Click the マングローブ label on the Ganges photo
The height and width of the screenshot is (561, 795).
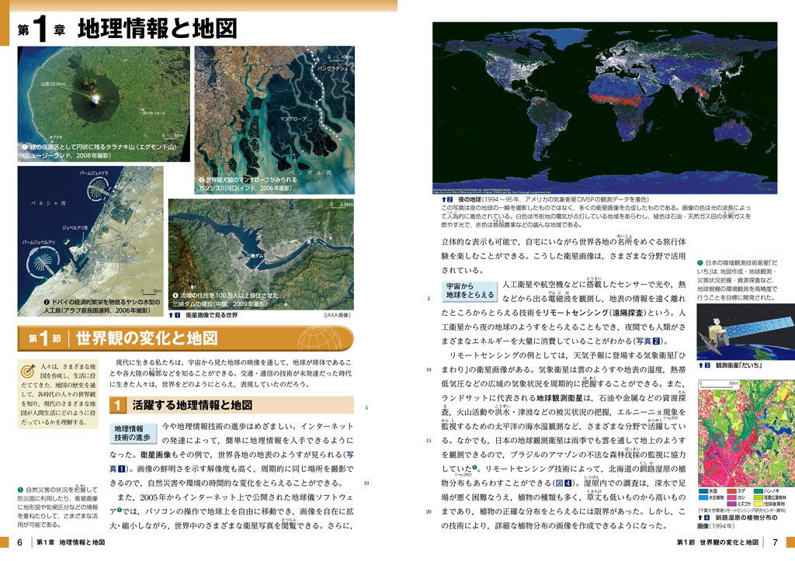click(x=293, y=119)
